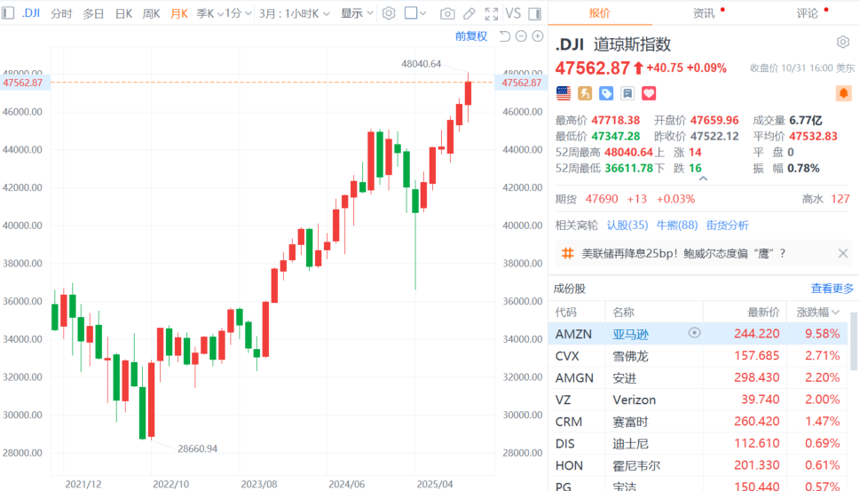Viewport: 860px width, 491px height.
Task: Click the lightning level-1 quote icon
Action: point(585,93)
